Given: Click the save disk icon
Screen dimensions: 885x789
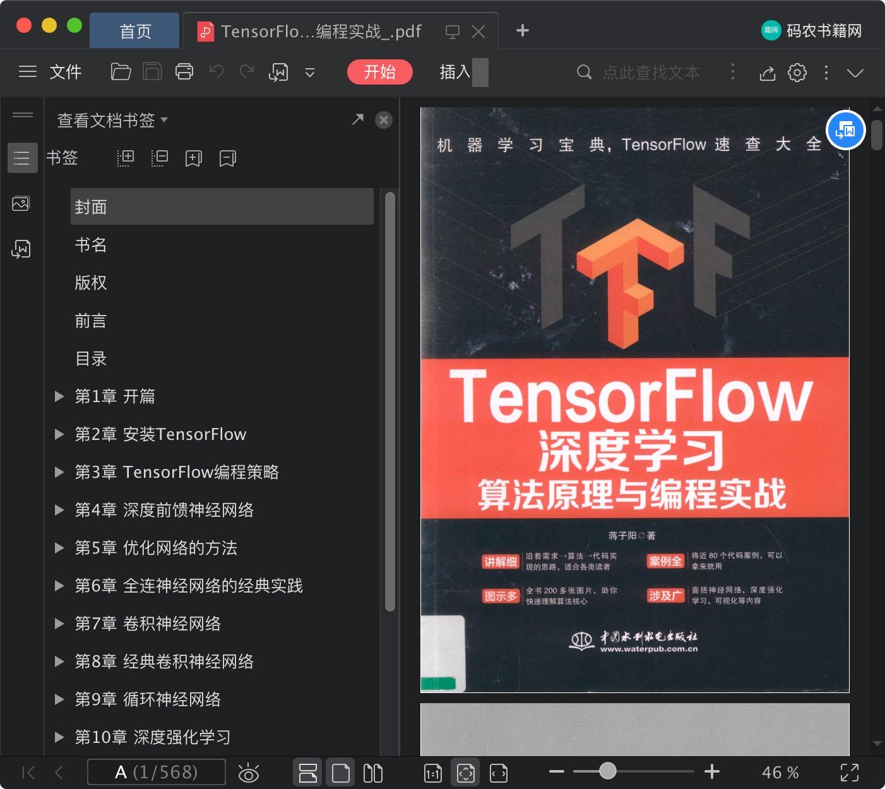Looking at the screenshot, I should (152, 72).
